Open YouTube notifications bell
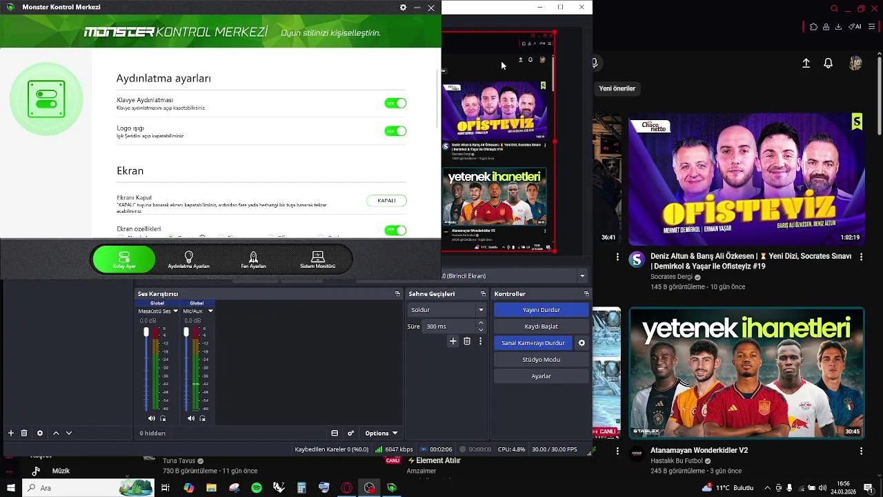 829,63
